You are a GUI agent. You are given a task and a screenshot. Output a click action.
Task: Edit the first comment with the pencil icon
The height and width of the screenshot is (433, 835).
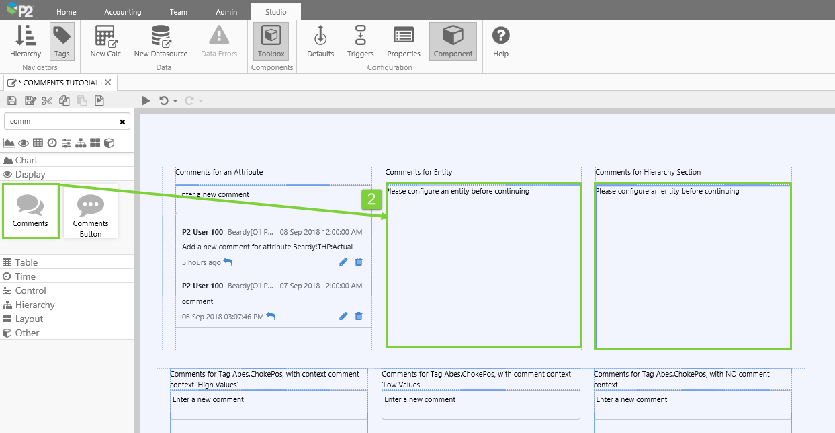point(343,262)
